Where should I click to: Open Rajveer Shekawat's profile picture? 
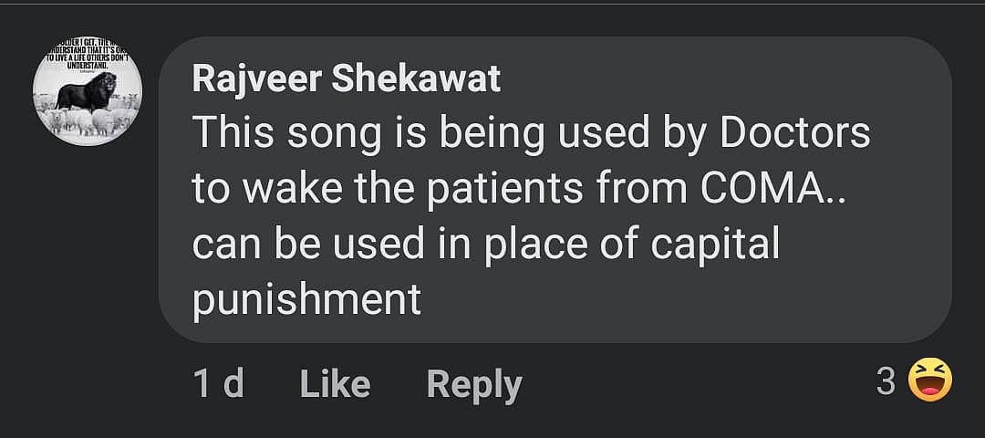point(87,91)
